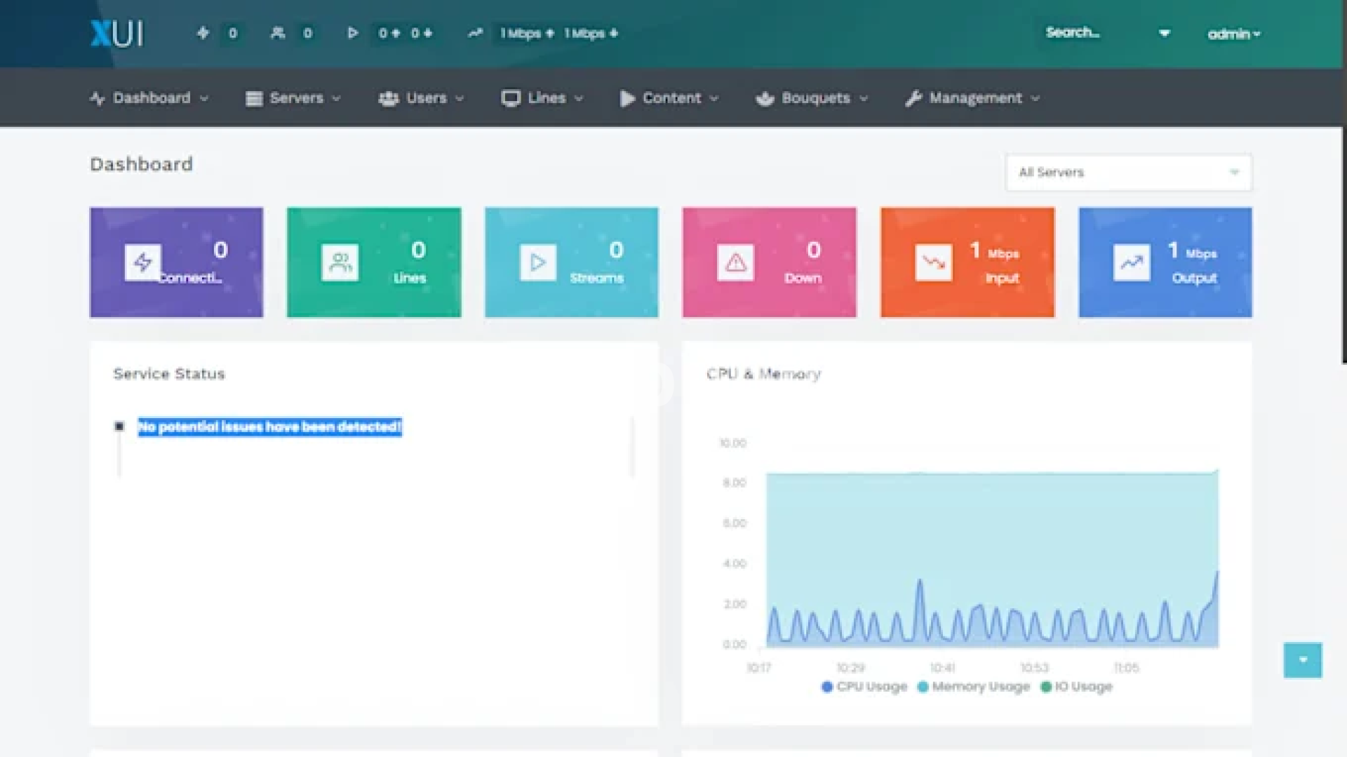Open the Connections stat card
Image resolution: width=1347 pixels, height=757 pixels.
(x=176, y=262)
